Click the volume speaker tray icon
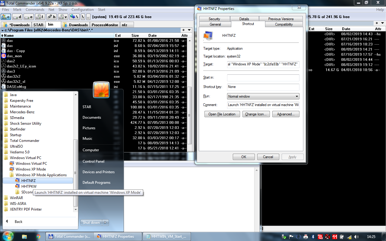This screenshot has width=386, height=241. 356,237
